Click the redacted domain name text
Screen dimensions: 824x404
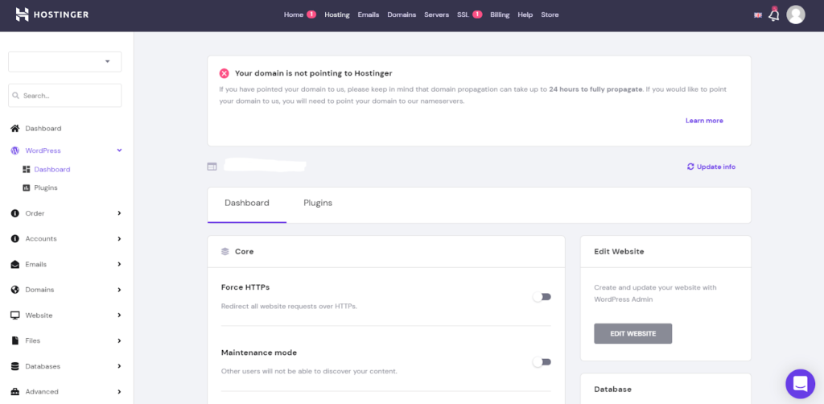point(264,166)
